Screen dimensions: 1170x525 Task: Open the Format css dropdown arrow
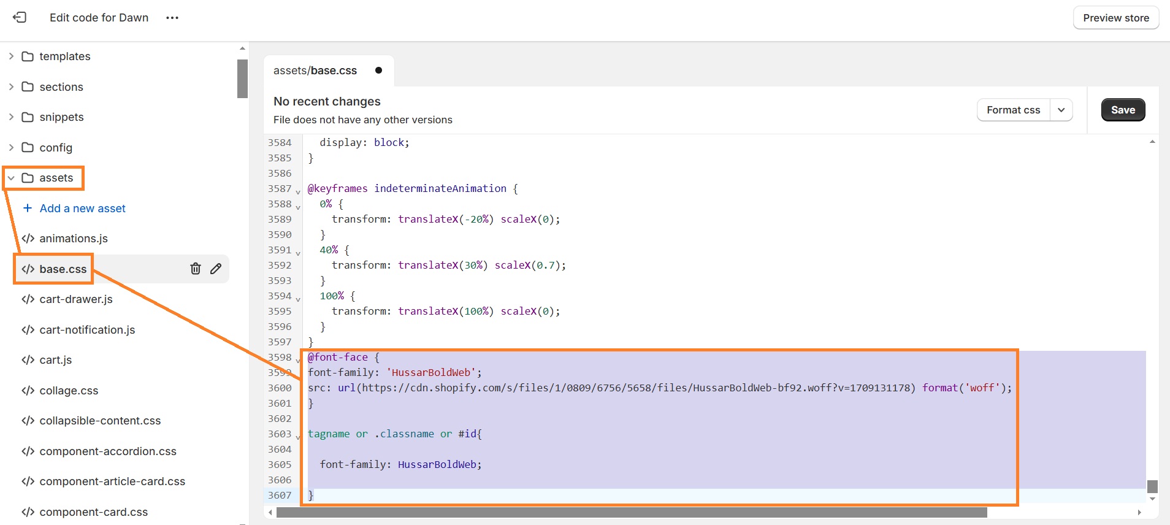click(x=1061, y=110)
